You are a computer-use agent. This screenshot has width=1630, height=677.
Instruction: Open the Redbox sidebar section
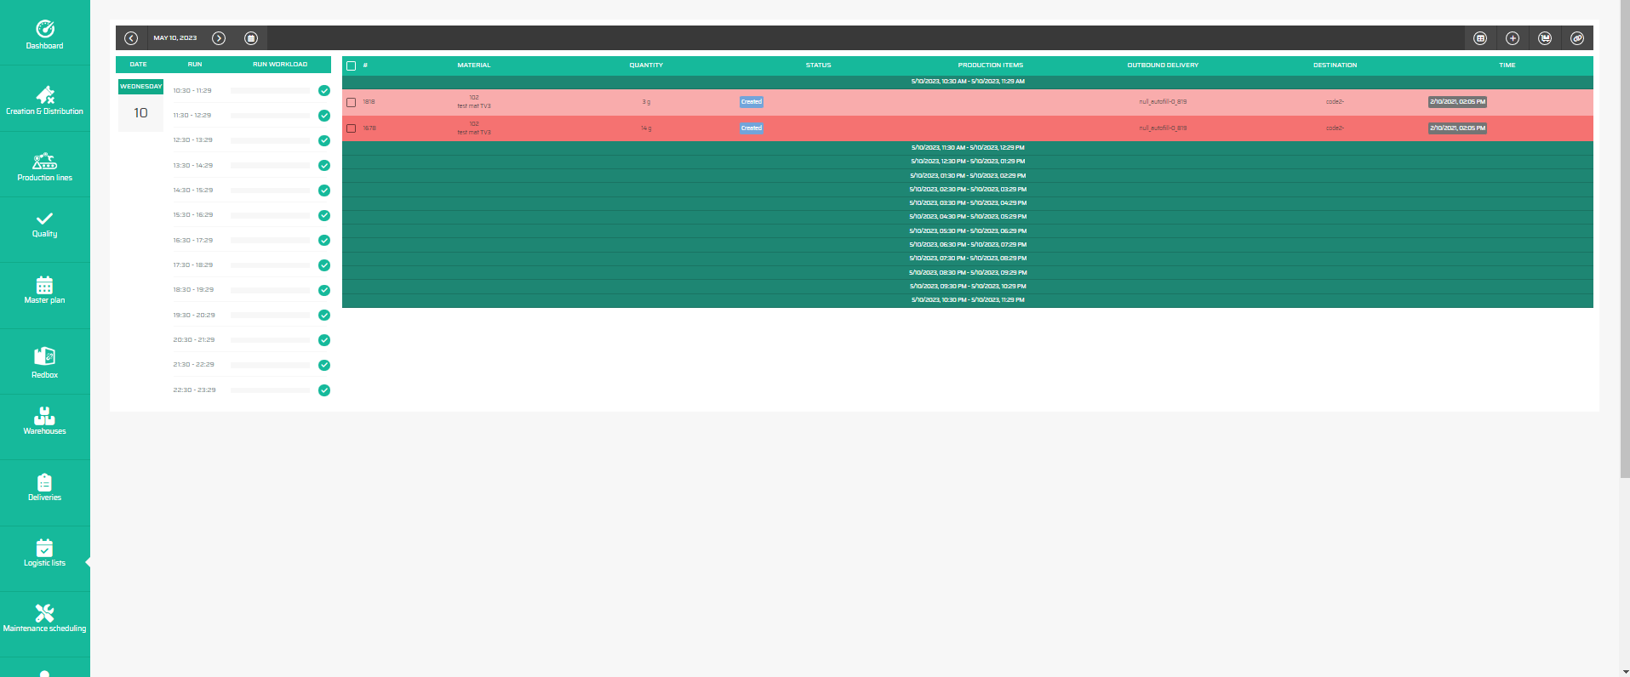click(x=45, y=362)
